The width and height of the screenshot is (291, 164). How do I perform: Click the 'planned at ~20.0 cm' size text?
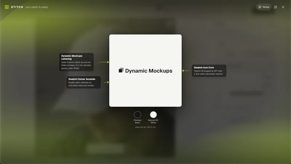point(145,127)
